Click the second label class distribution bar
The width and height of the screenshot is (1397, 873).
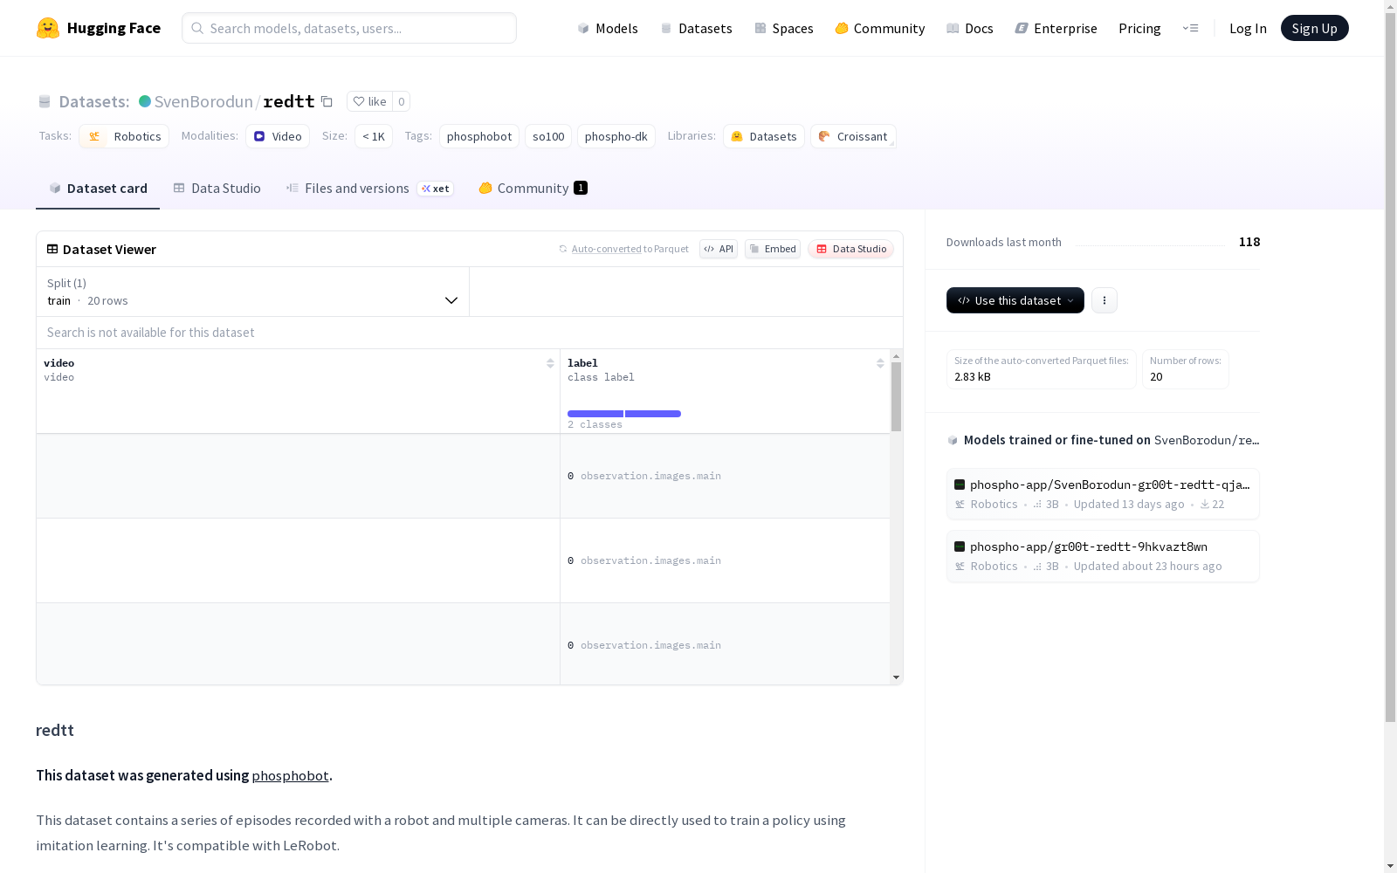tap(653, 414)
